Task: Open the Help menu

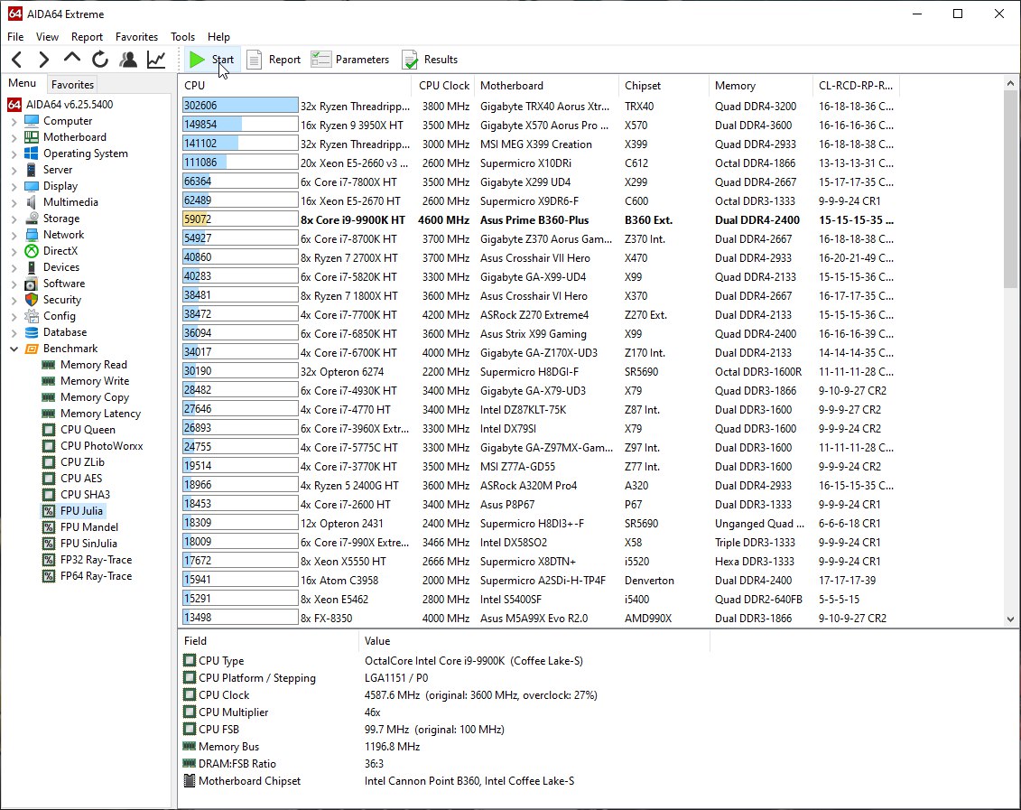Action: tap(218, 37)
